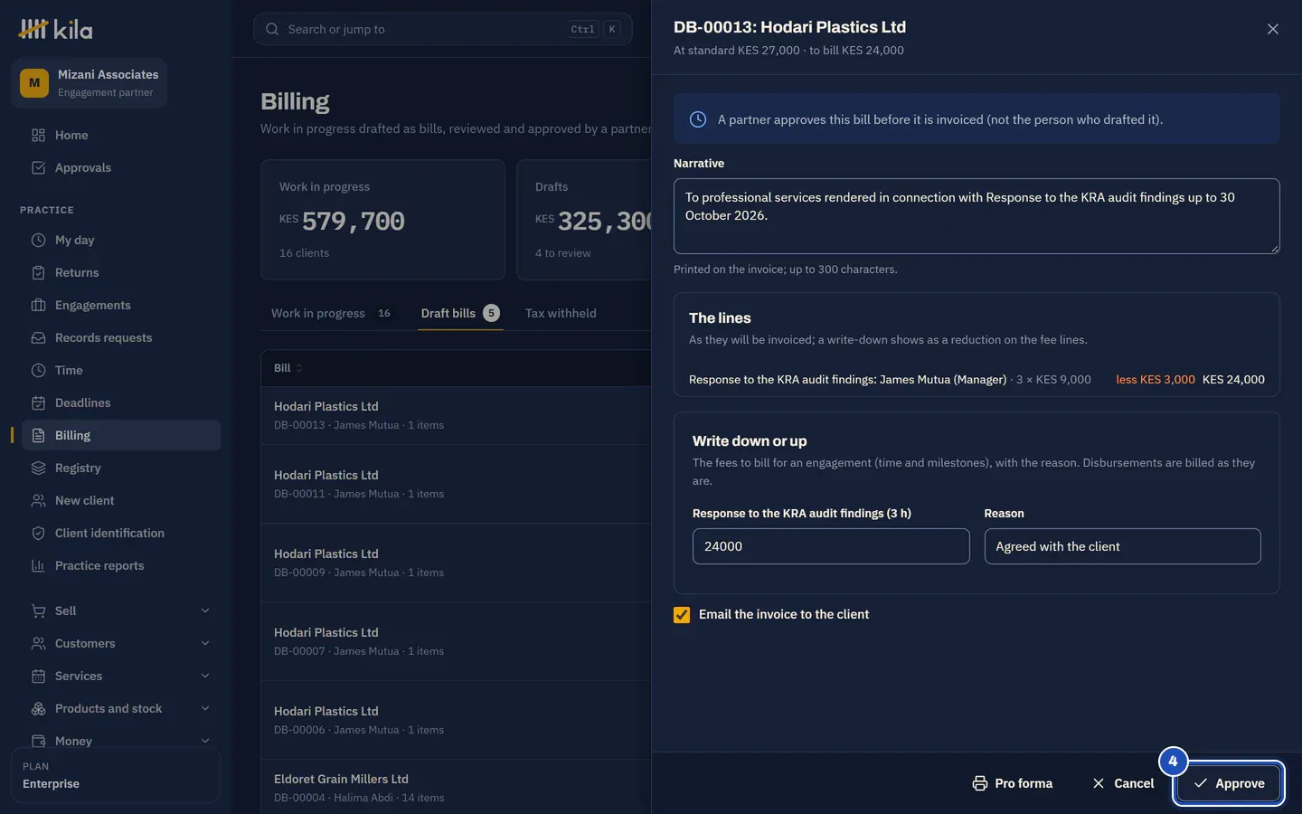Click the Pro forma button
Image resolution: width=1302 pixels, height=814 pixels.
click(x=1013, y=783)
